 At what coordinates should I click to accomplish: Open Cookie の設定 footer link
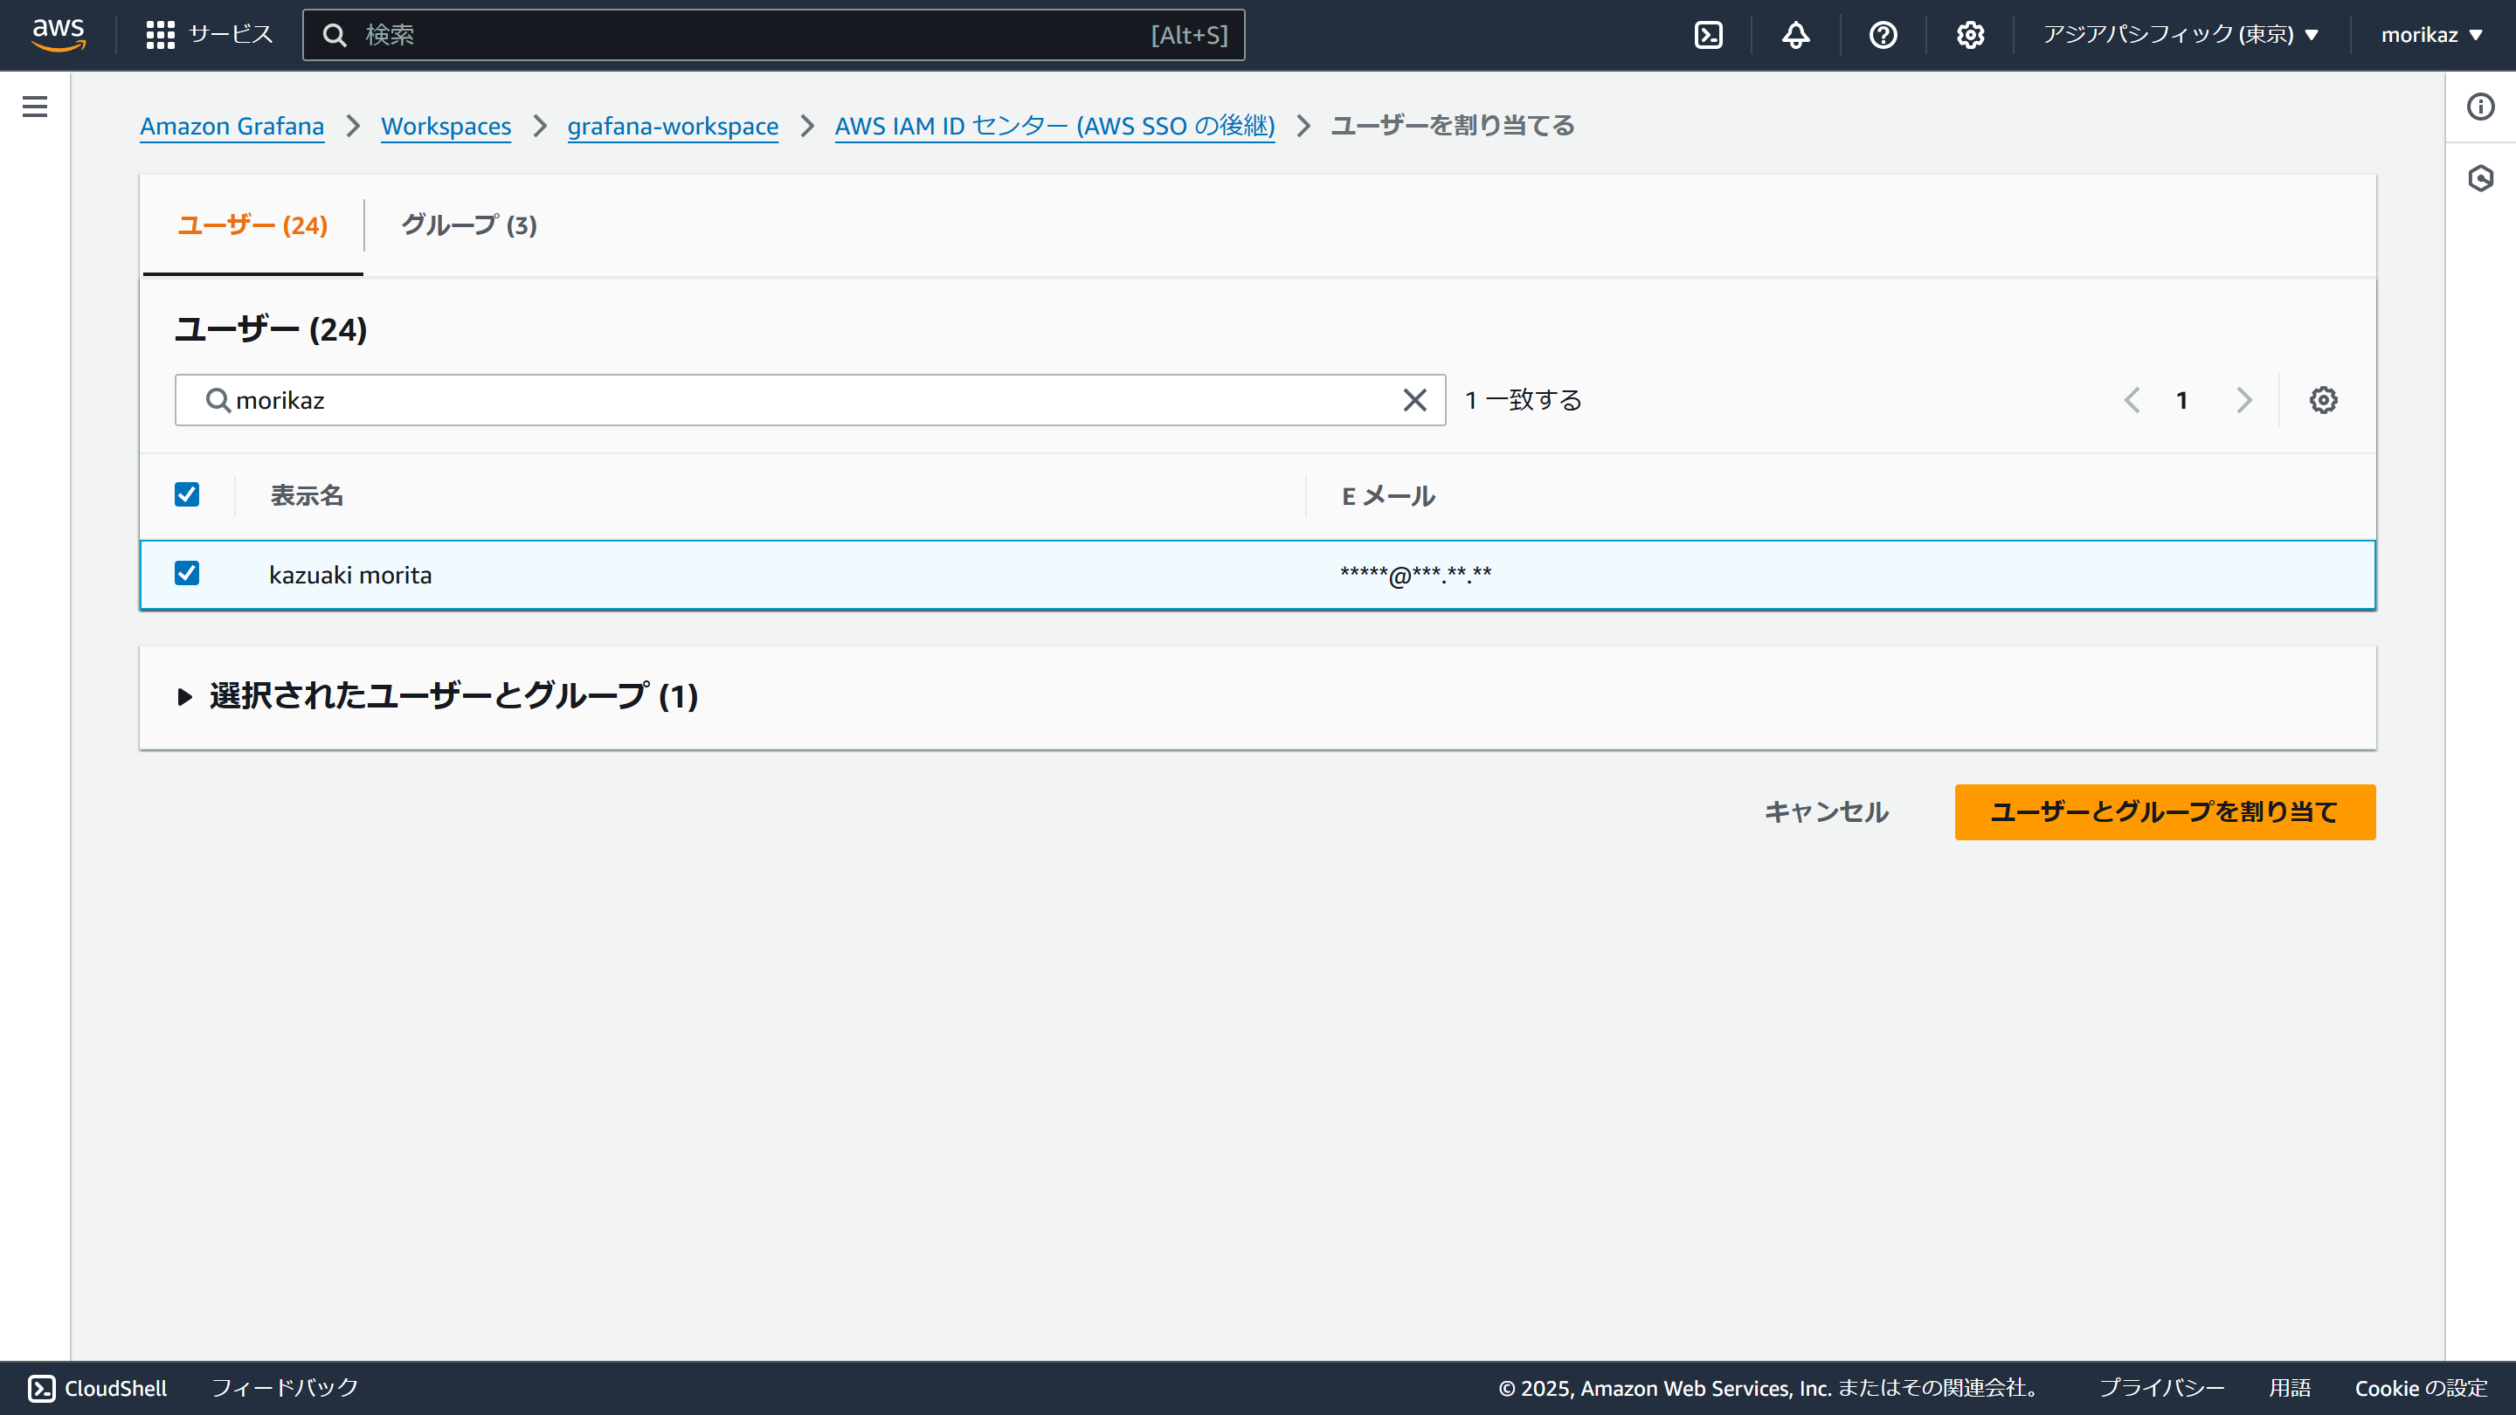(x=2420, y=1388)
